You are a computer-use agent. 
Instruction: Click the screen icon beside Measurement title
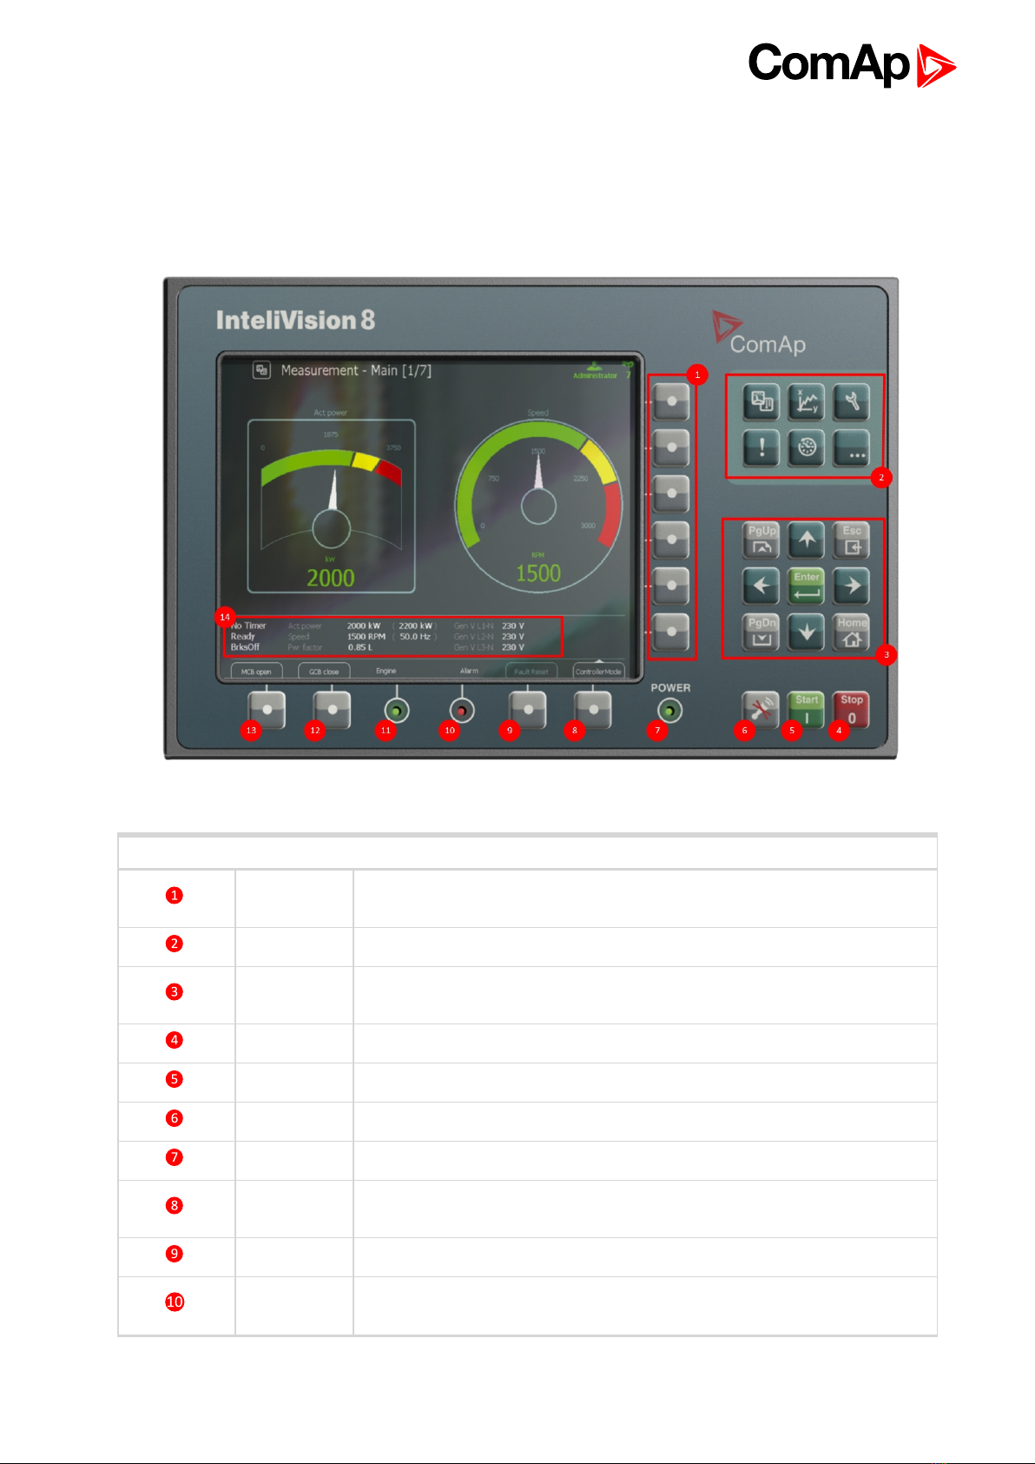tap(261, 370)
